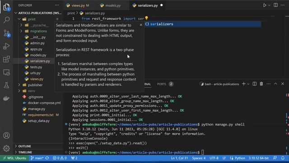The height and width of the screenshot is (163, 289).
Task: Open notifications bell in status bar
Action: click(283, 158)
